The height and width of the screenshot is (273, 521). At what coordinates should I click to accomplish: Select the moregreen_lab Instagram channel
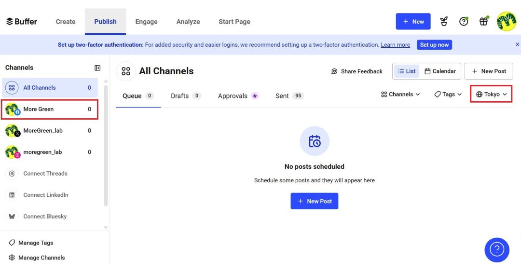pos(50,152)
